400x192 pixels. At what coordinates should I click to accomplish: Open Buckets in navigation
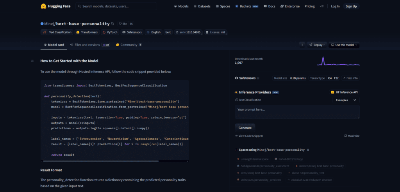[247, 6]
